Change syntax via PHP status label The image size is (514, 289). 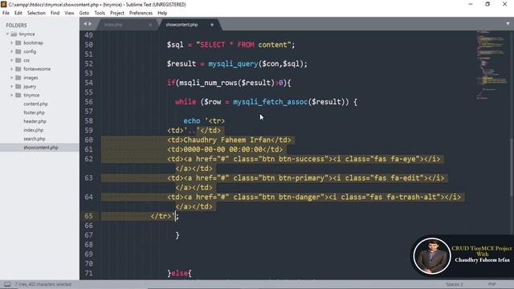492,284
